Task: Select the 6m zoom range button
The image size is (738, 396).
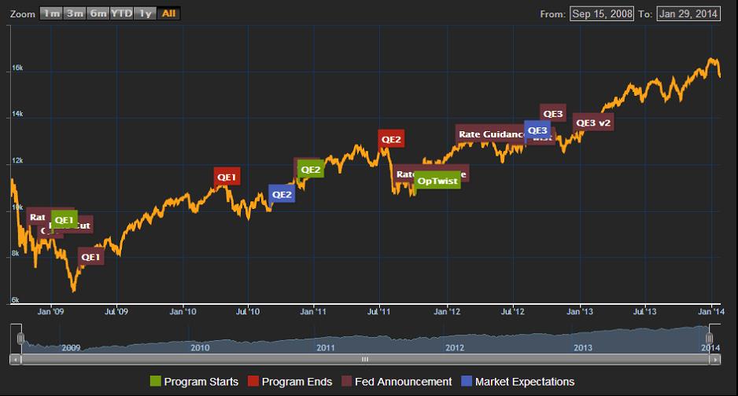Action: point(98,13)
